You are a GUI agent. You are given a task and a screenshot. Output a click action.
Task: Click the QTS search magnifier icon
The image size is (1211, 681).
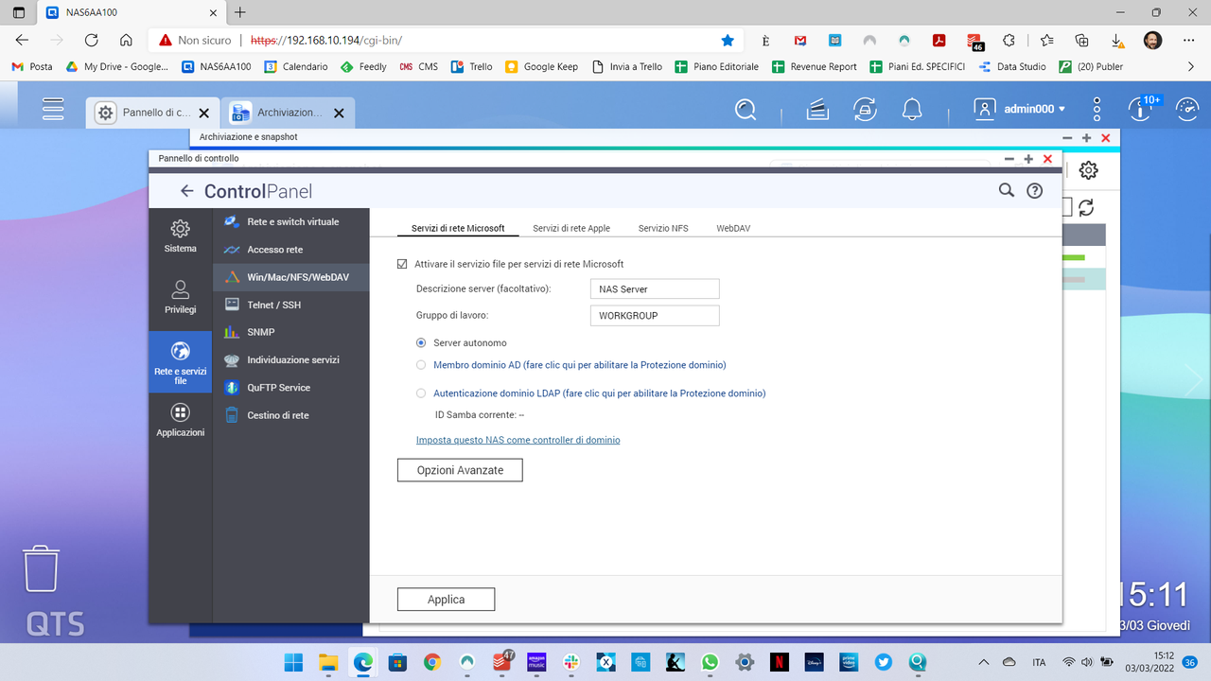(746, 109)
